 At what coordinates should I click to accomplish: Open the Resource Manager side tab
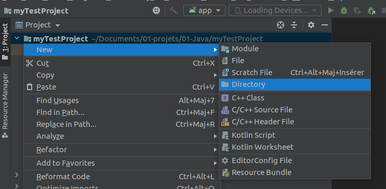click(5, 106)
